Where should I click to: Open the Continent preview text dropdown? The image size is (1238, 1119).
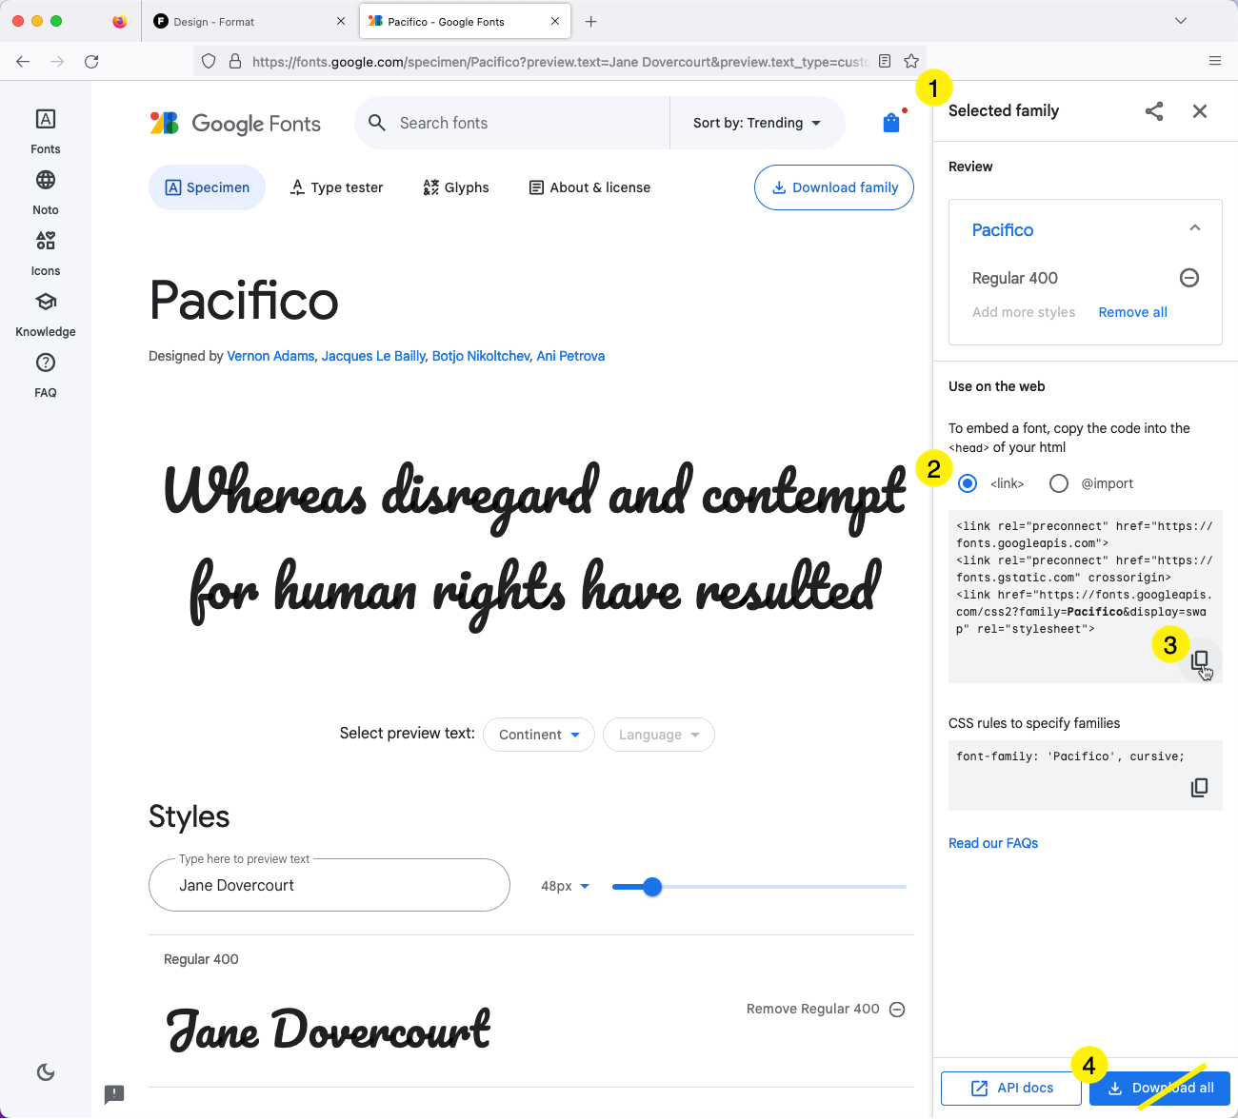point(539,735)
